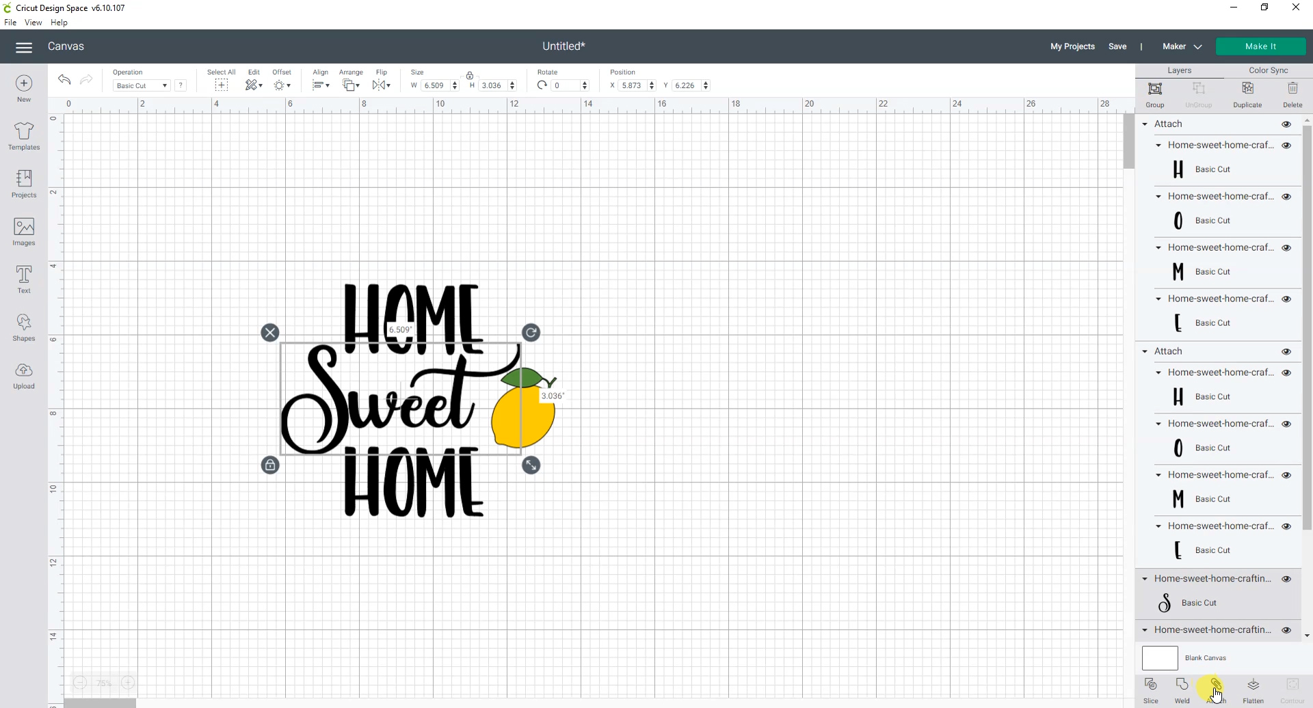Screen dimensions: 1313x708
Task: Go to My Projects
Action: (x=1072, y=46)
